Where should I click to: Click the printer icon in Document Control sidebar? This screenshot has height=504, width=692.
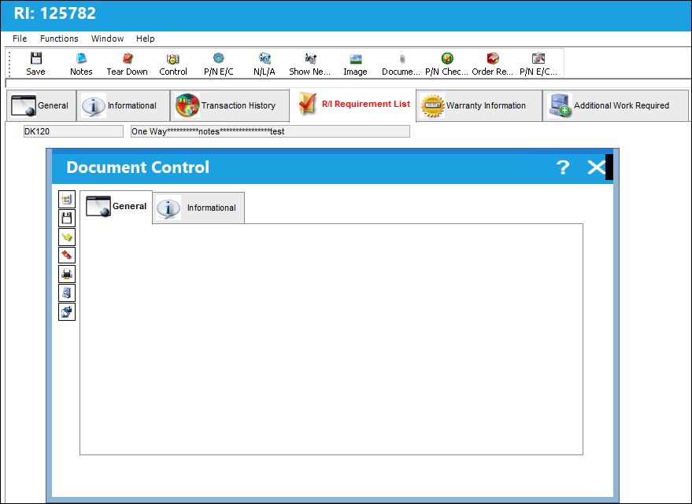[x=67, y=274]
